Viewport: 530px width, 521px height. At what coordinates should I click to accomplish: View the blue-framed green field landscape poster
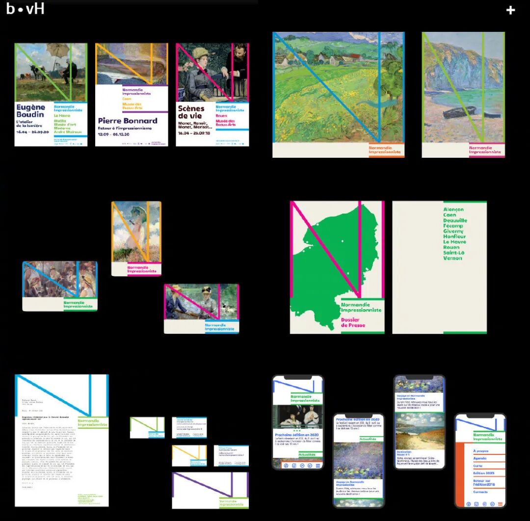(x=338, y=95)
